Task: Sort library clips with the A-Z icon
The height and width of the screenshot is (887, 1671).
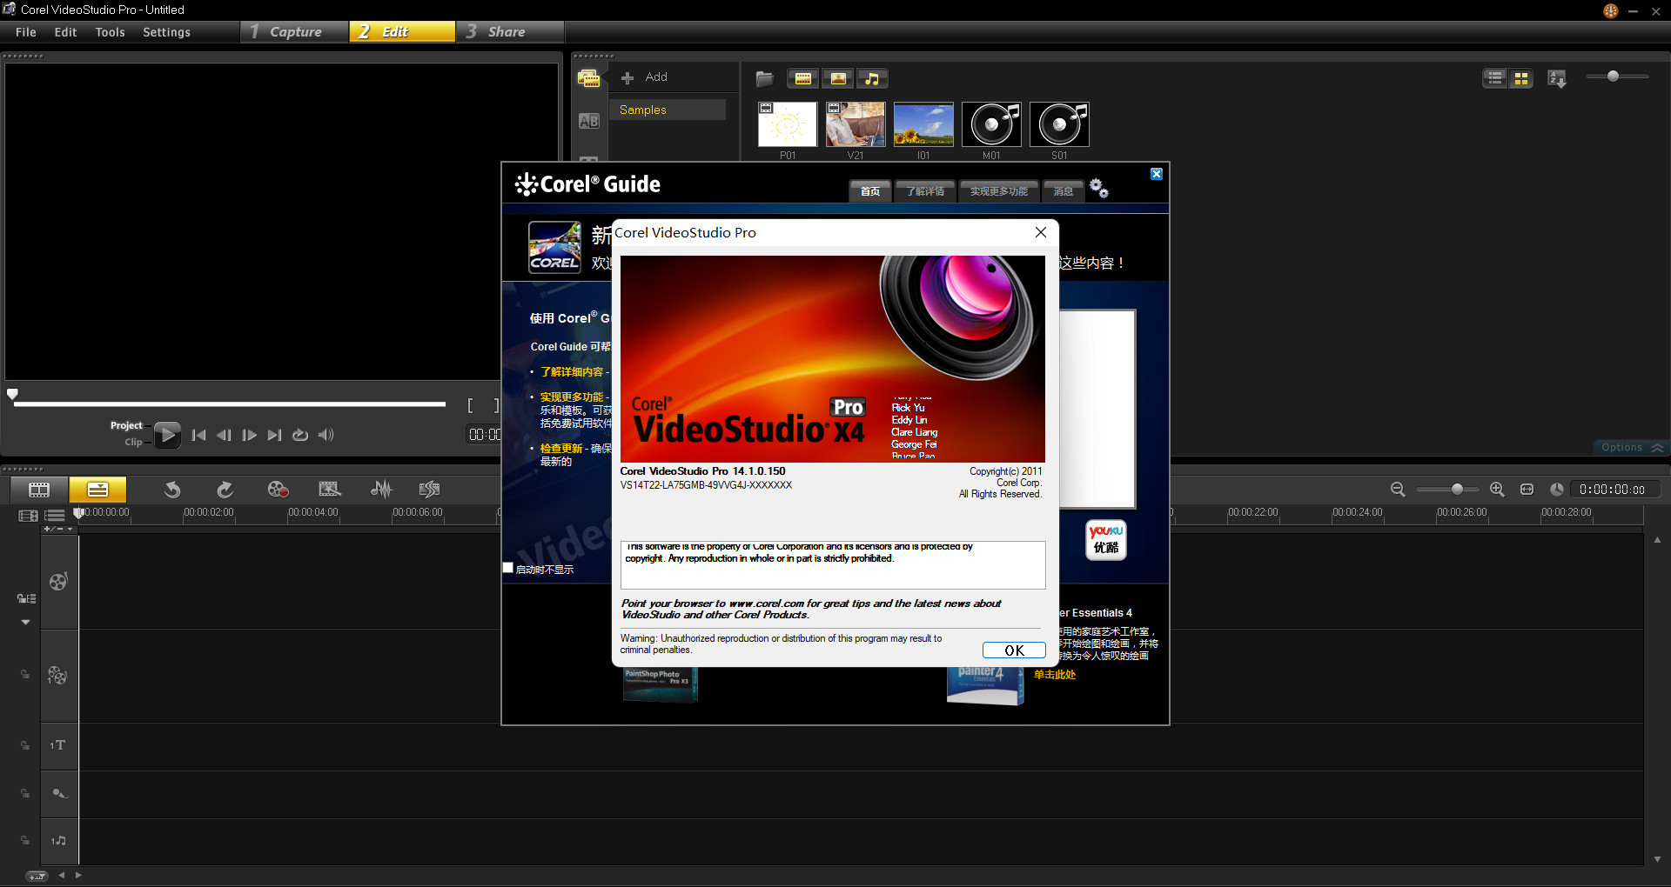Action: [1557, 78]
